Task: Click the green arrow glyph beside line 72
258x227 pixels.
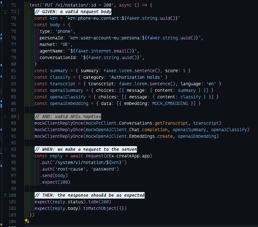Action: tap(5, 11)
